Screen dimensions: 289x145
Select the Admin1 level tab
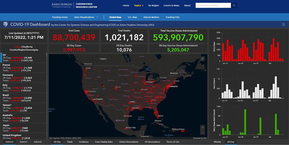(x=24, y=142)
